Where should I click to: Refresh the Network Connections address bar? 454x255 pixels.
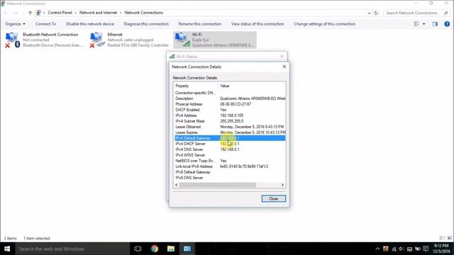tap(376, 13)
